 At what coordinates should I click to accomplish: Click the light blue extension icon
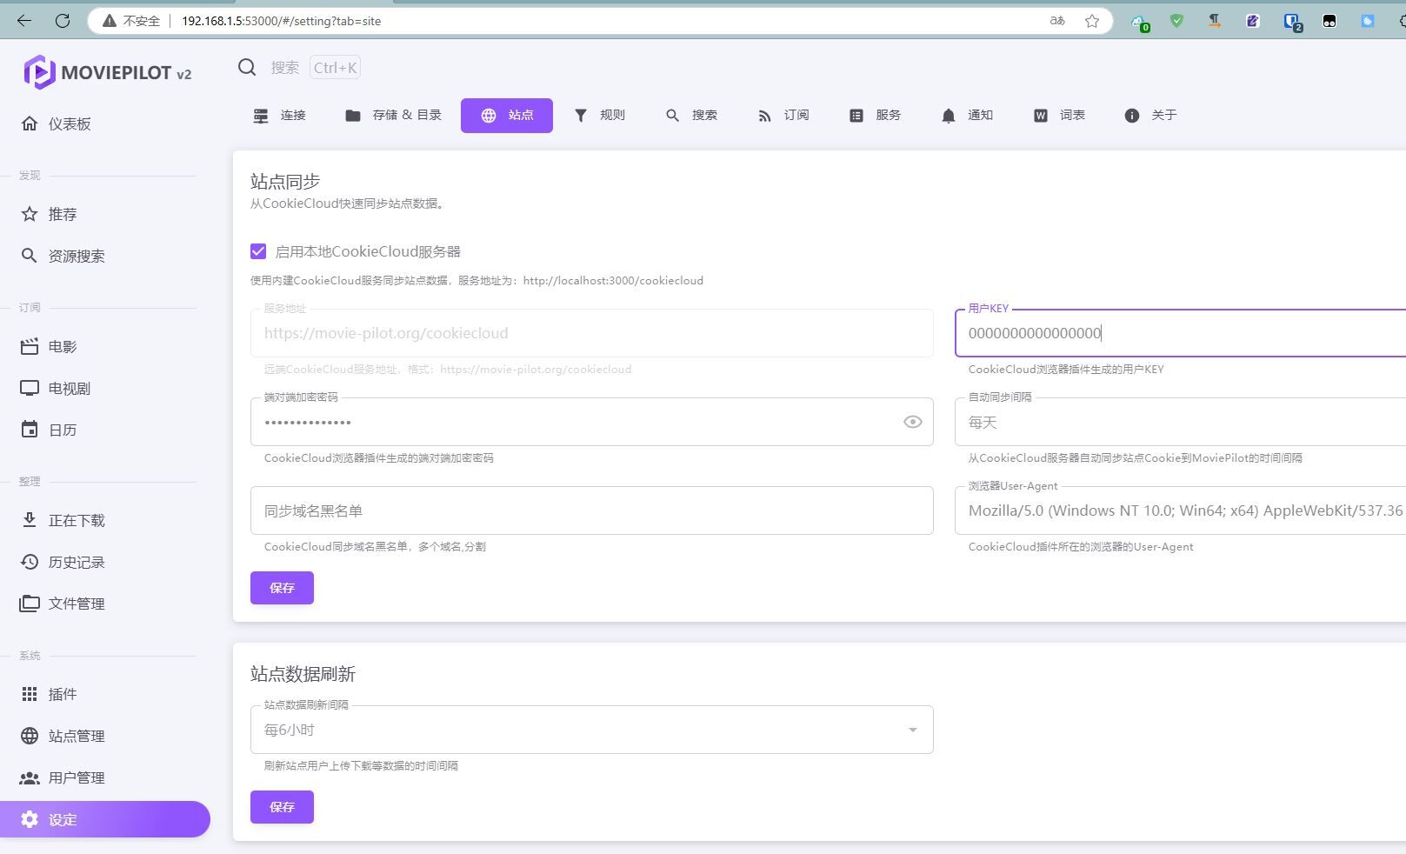click(x=1368, y=21)
